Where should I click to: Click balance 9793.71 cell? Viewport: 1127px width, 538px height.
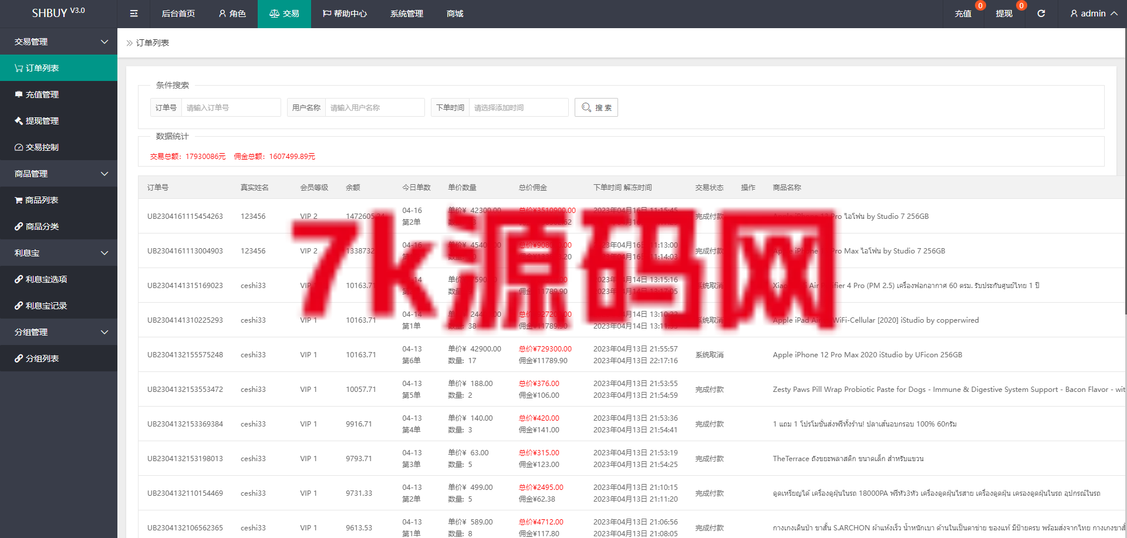click(x=359, y=459)
